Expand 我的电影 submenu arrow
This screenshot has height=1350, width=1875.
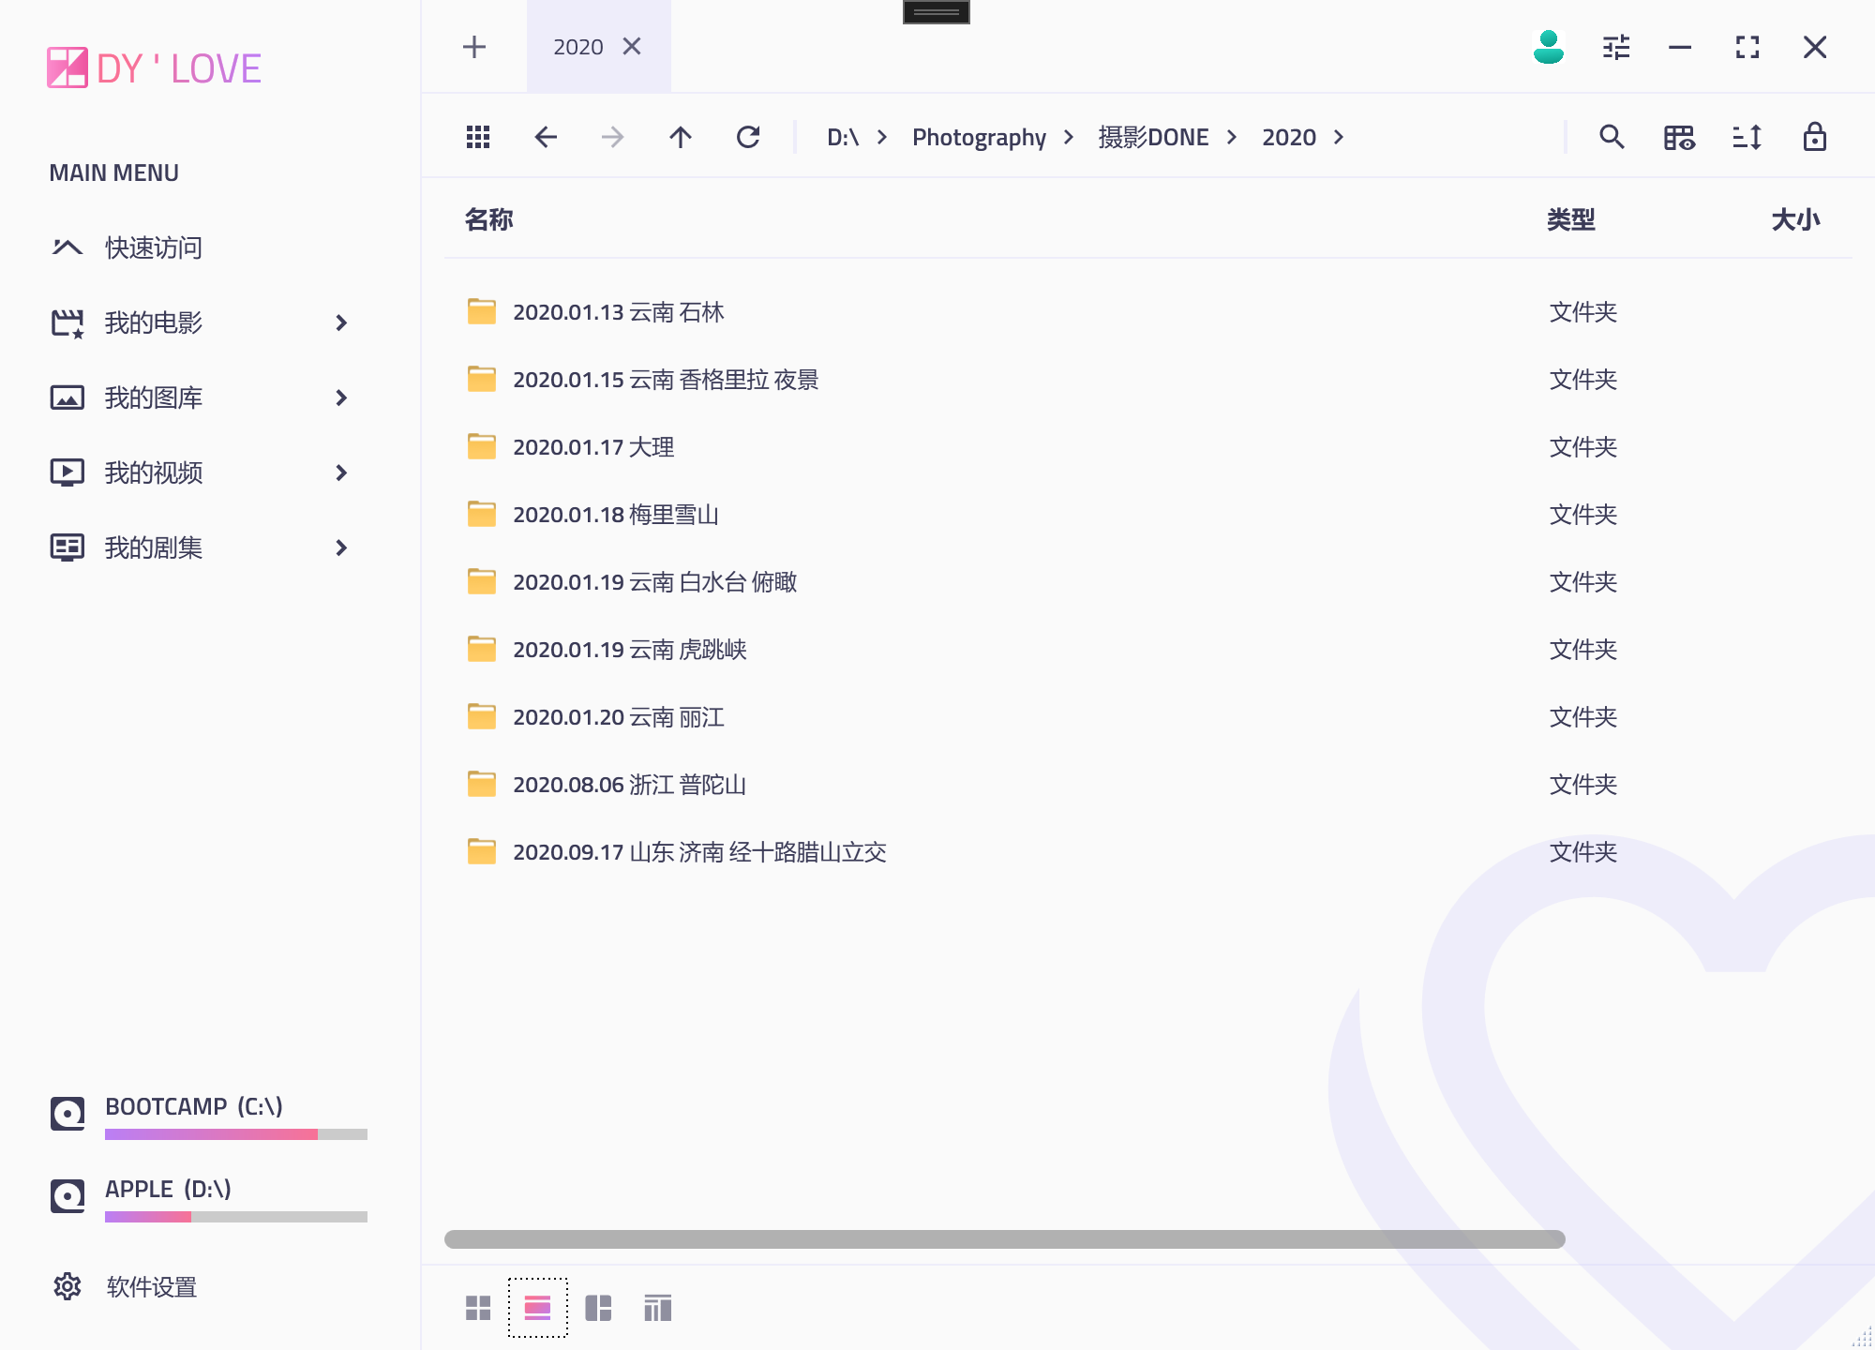341,322
